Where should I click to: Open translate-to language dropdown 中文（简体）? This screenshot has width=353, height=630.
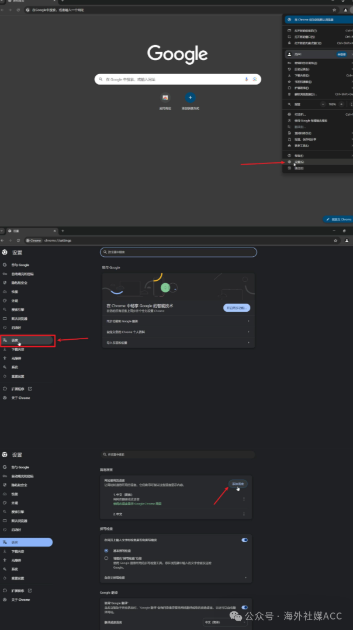(x=226, y=622)
